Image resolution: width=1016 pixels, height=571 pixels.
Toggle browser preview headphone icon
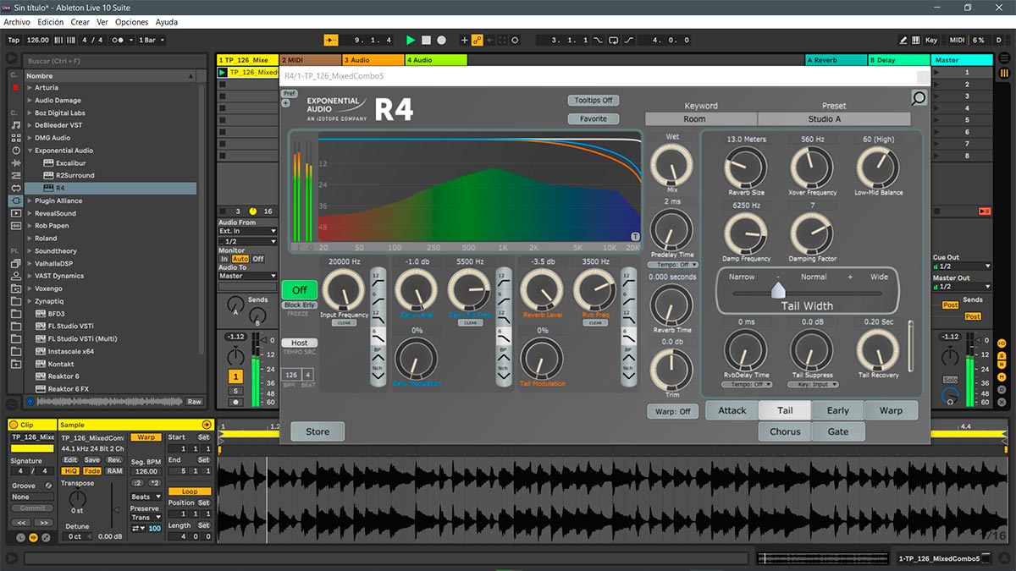point(31,401)
